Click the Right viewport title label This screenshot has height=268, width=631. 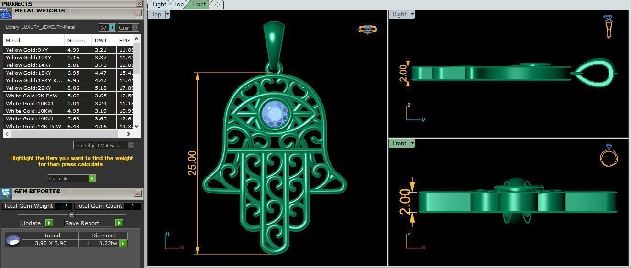pyautogui.click(x=399, y=14)
